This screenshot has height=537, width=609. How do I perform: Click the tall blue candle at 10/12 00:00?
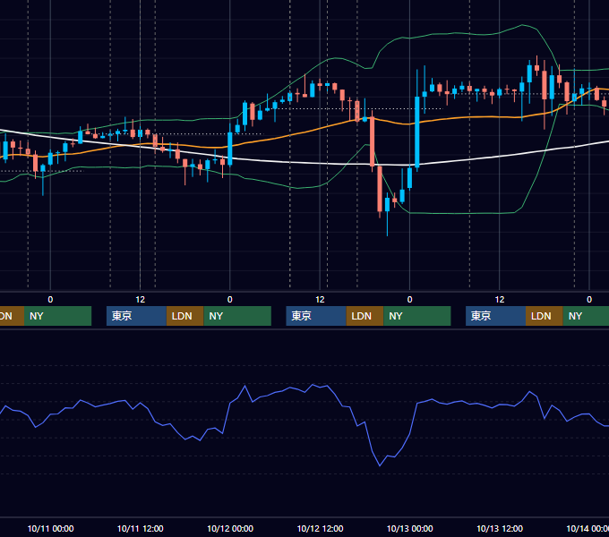[x=230, y=149]
